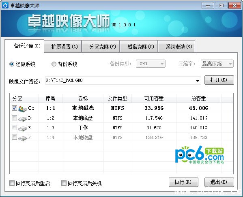
Task: Minimize the 卓越映像大师 window
Action: [x=208, y=6]
